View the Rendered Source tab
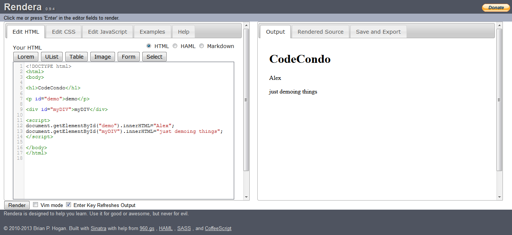This screenshot has width=512, height=235. (x=320, y=32)
